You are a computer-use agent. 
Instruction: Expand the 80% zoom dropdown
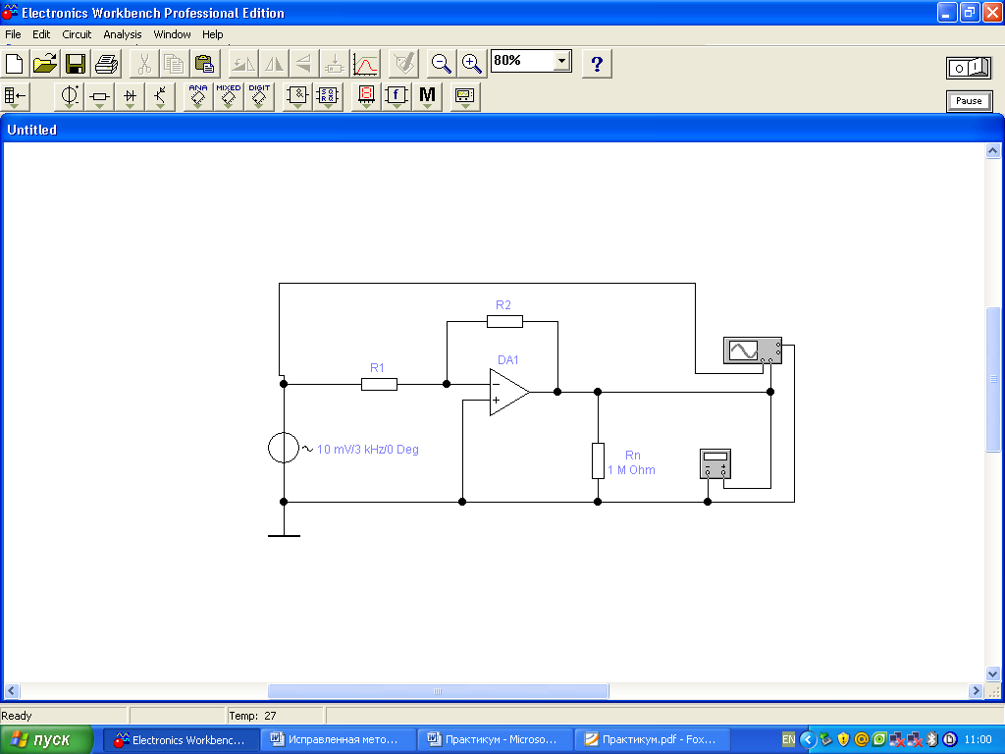coord(561,61)
